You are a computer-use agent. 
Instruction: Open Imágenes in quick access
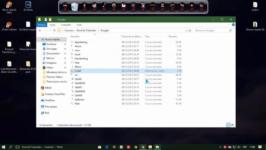(x=52, y=63)
